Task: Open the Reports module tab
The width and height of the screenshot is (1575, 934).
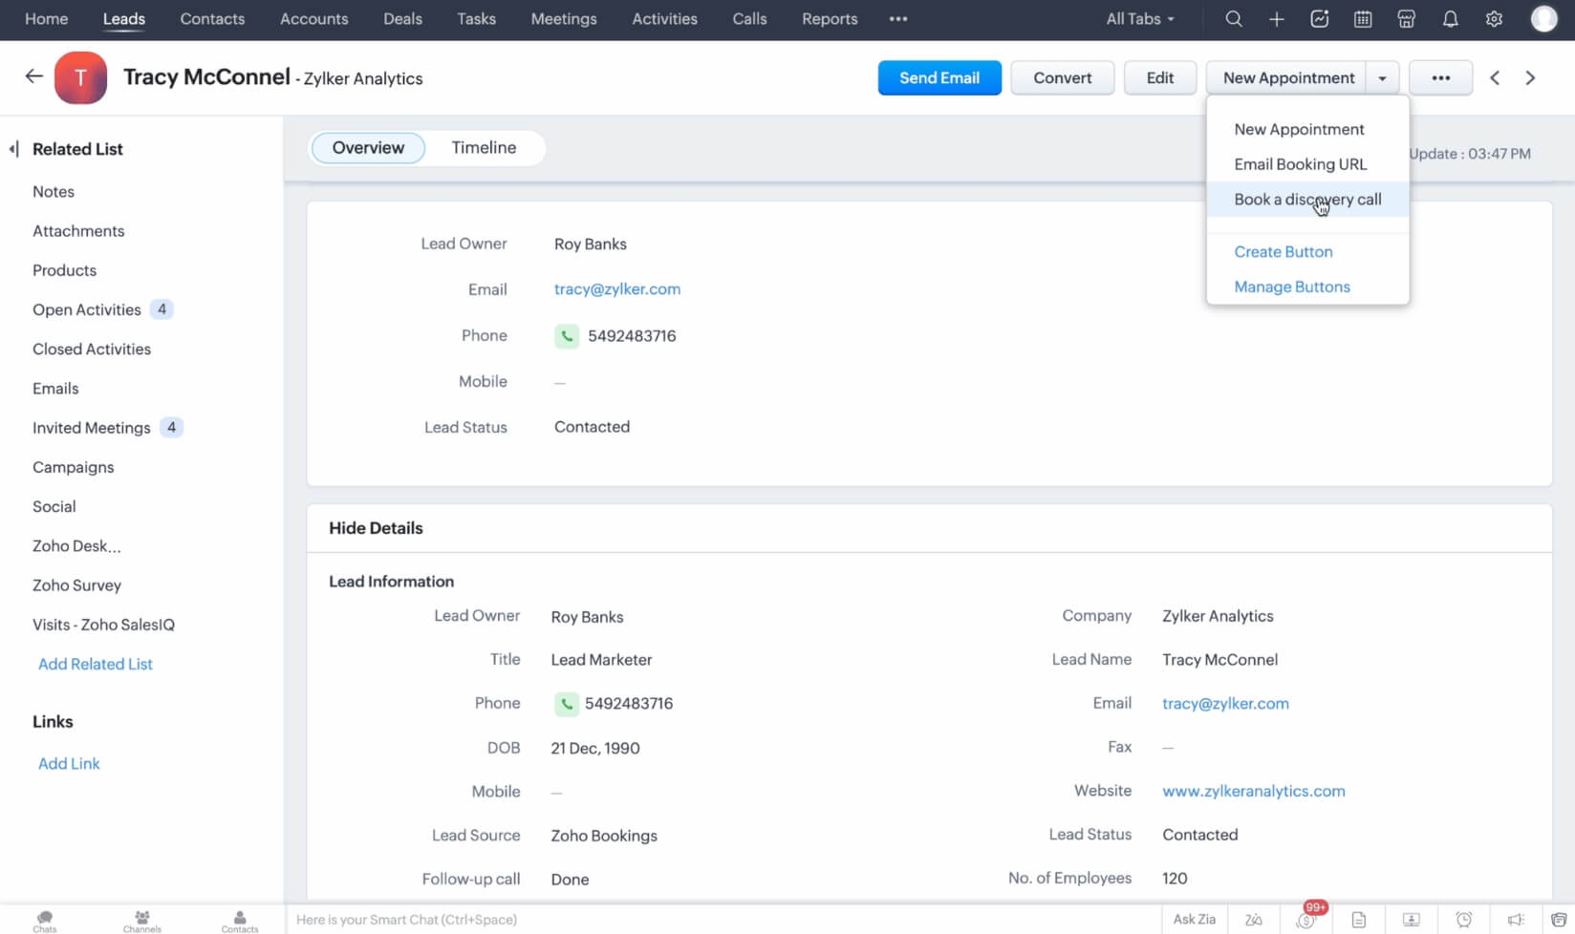Action: (830, 19)
